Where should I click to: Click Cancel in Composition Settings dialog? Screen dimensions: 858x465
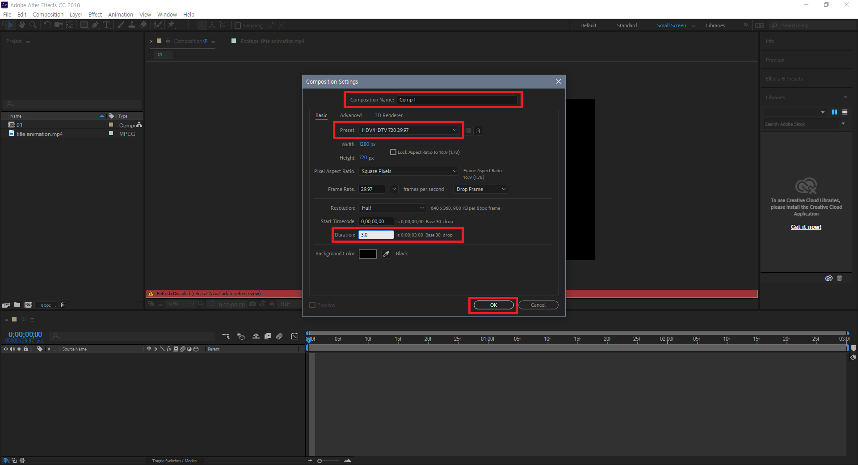click(538, 305)
